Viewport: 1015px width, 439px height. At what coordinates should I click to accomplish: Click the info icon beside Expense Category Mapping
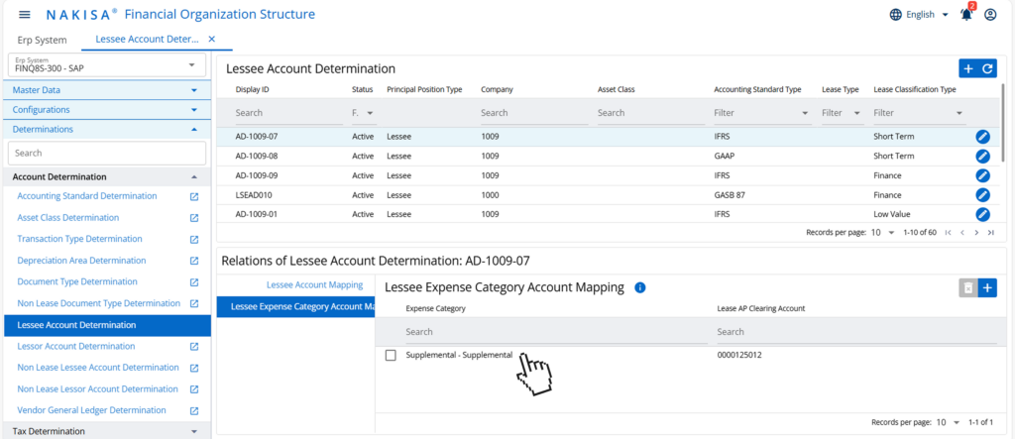640,287
